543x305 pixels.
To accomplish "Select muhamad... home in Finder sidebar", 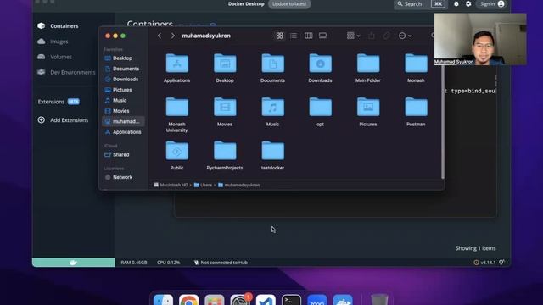I will tap(123, 121).
